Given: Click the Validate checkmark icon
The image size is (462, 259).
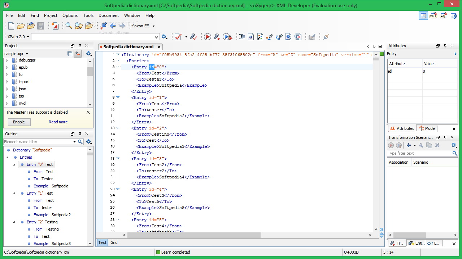Looking at the screenshot, I should (178, 37).
